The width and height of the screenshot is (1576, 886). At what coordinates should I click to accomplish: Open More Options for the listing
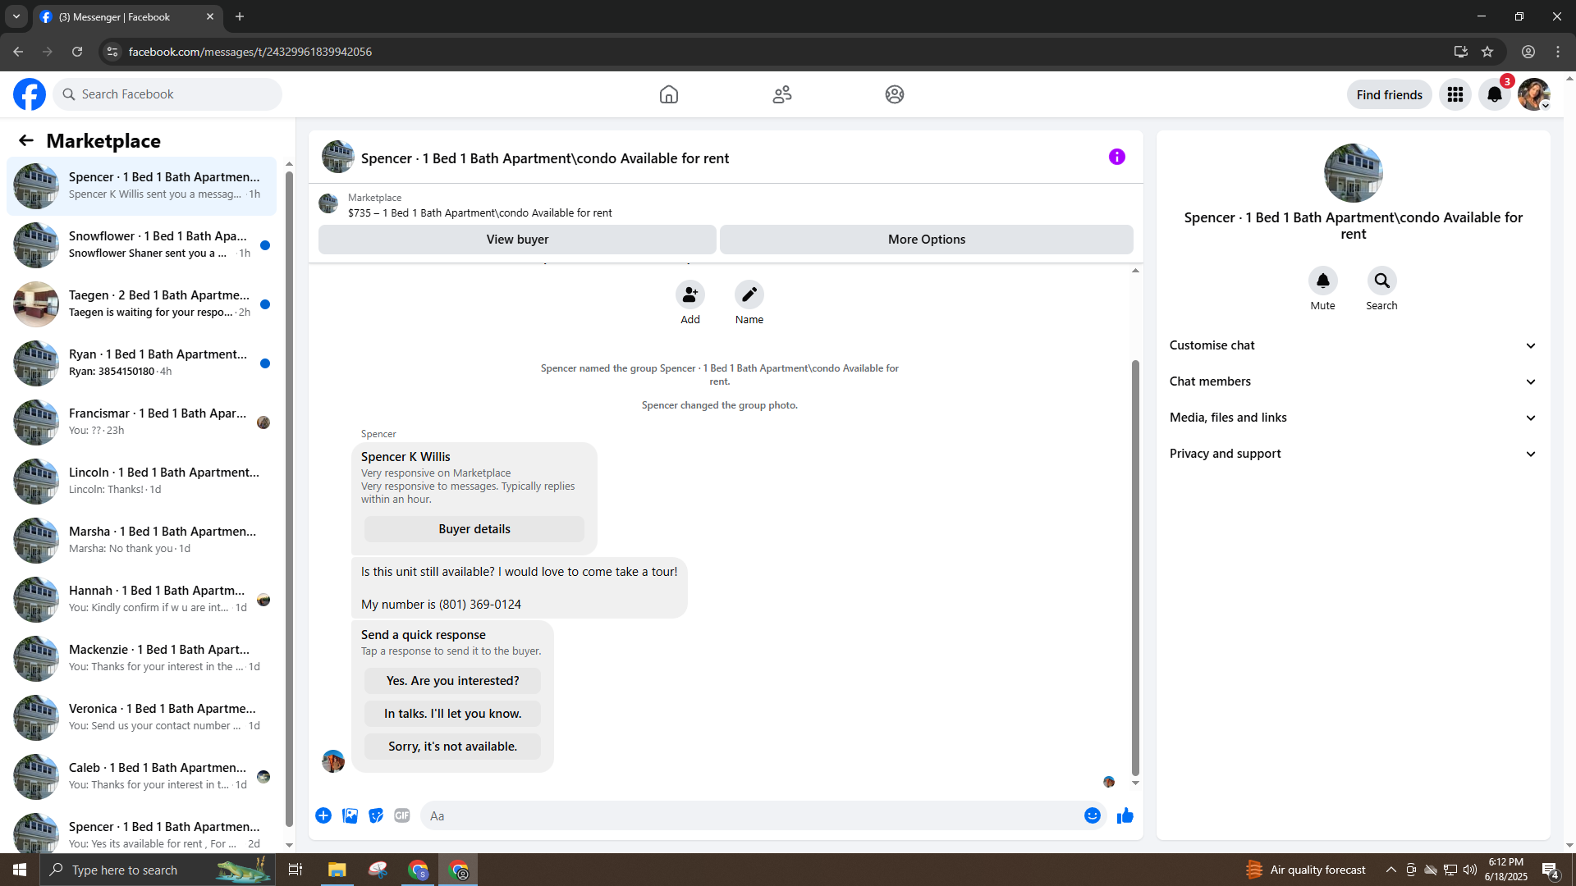tap(927, 240)
